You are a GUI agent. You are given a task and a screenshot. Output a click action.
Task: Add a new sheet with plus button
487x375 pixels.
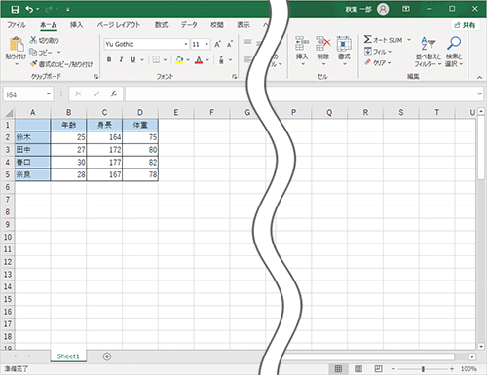107,356
